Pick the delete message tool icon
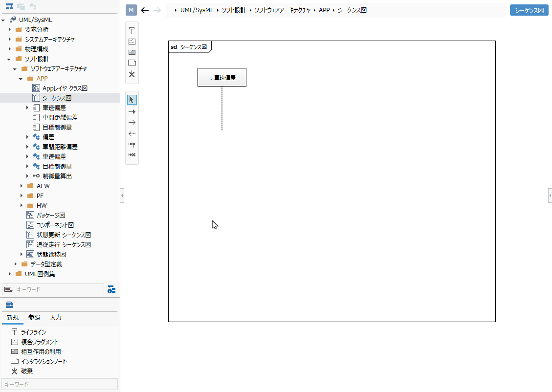The width and height of the screenshot is (552, 392). point(132,155)
